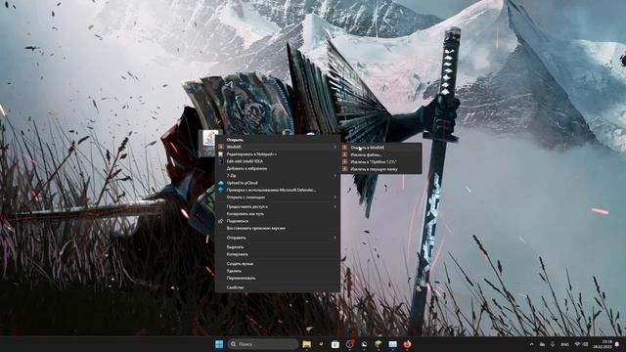
Task: Click the WinRAR icon next to 'Извлечь файлы...'
Action: pos(345,154)
